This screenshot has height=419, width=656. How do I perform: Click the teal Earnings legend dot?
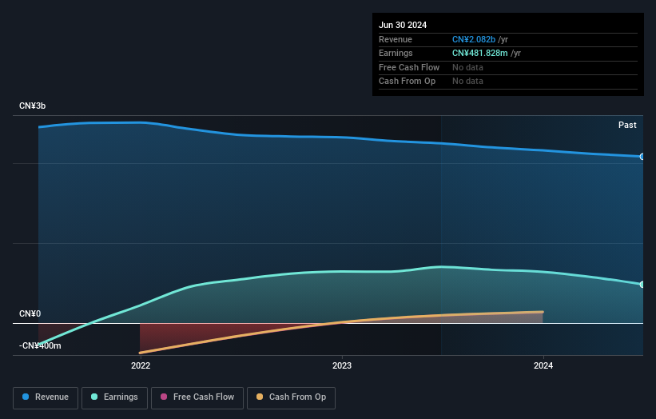coord(94,397)
